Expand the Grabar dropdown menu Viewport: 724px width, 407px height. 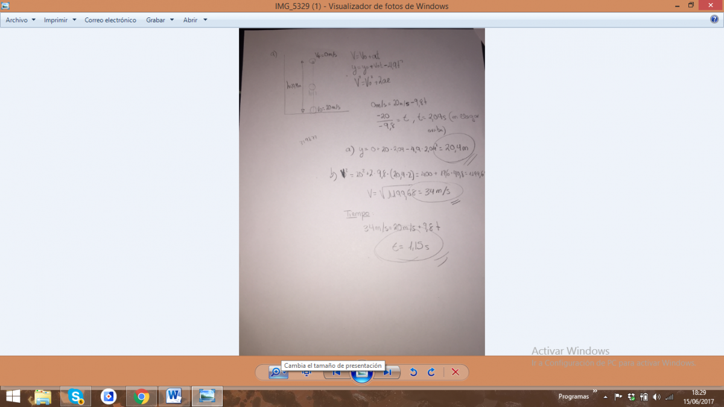tap(160, 20)
